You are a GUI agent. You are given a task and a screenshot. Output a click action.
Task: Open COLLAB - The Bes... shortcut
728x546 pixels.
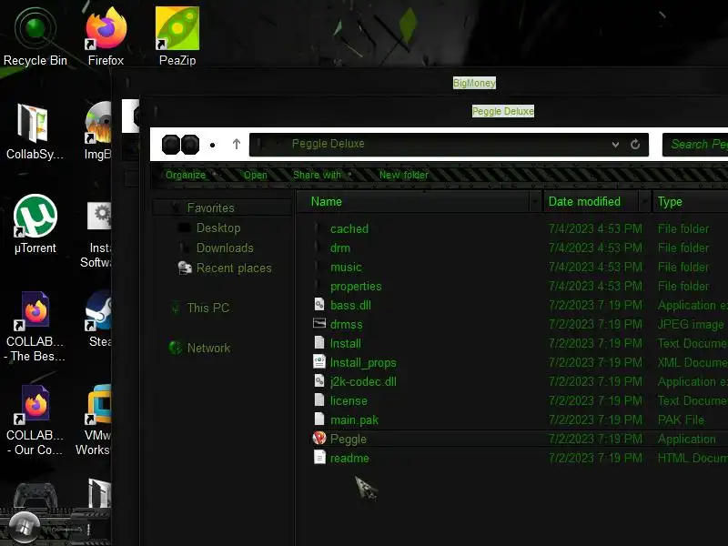pos(35,327)
